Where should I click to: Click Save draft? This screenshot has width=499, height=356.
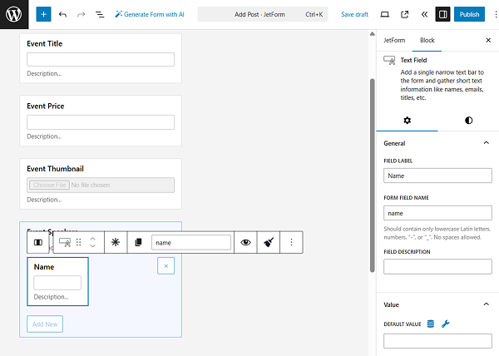[x=354, y=14]
